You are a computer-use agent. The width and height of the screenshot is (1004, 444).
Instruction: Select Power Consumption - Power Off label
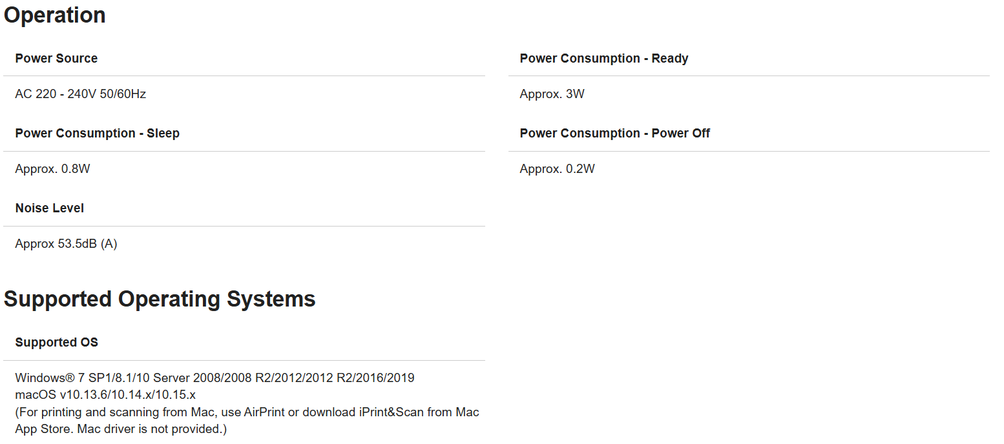click(615, 134)
